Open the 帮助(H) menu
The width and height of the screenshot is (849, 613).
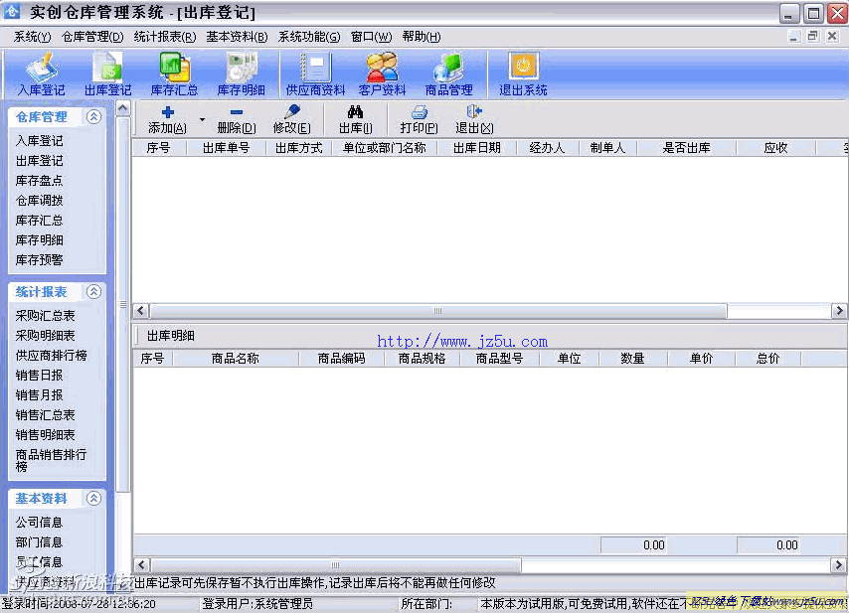tap(422, 37)
